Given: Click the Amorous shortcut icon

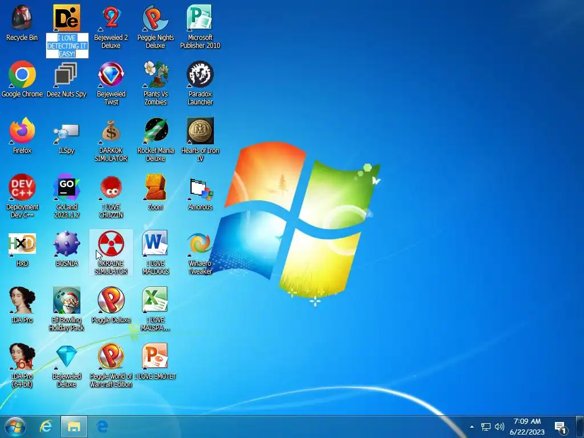Looking at the screenshot, I should tap(200, 189).
